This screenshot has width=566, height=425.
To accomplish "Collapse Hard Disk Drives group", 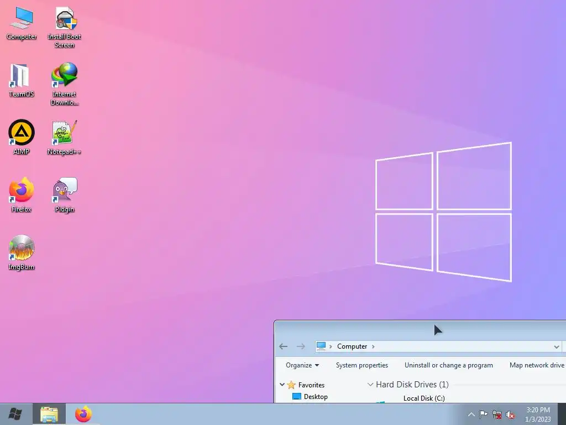I will pos(370,385).
